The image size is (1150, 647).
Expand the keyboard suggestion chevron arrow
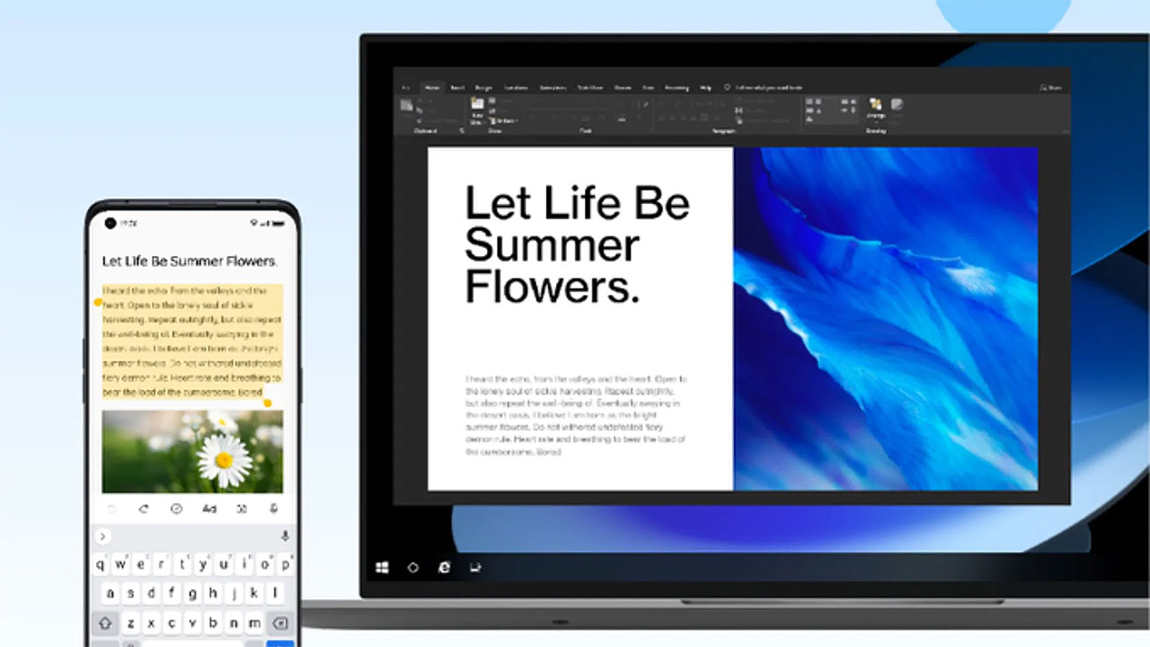pyautogui.click(x=102, y=536)
